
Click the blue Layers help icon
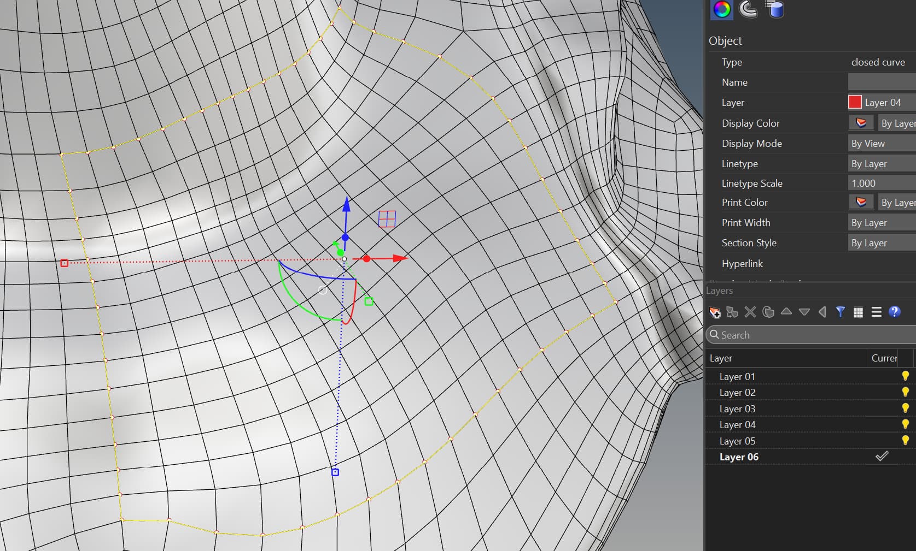click(894, 312)
